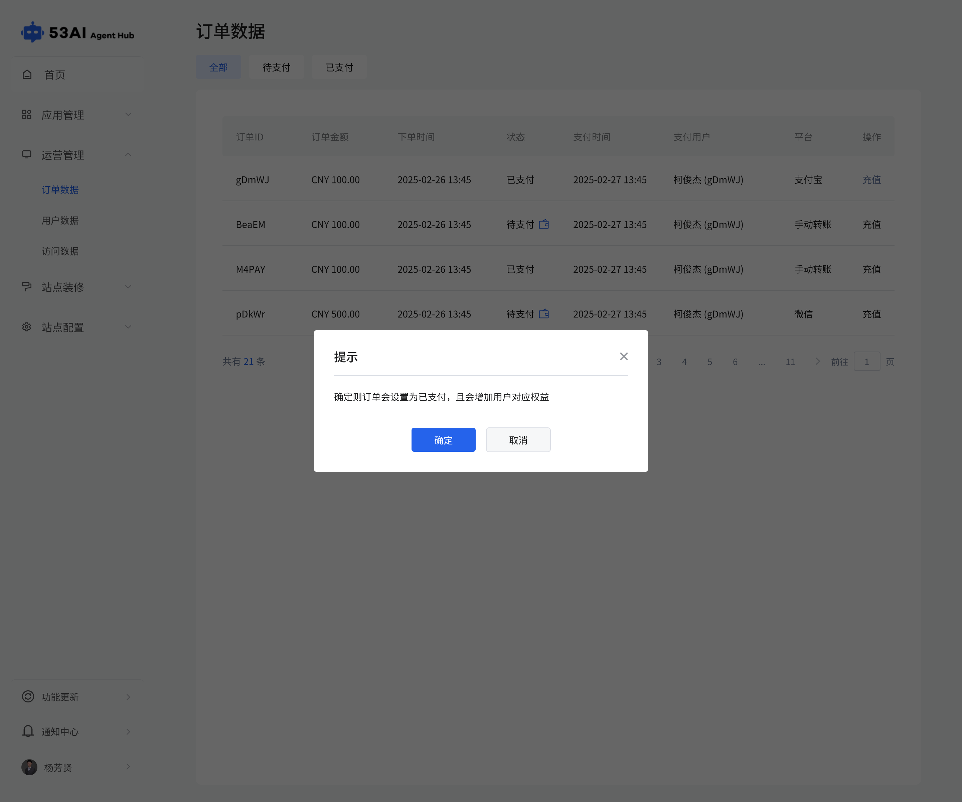Click the 53AI robot logo icon
This screenshot has height=802, width=962.
pos(32,32)
